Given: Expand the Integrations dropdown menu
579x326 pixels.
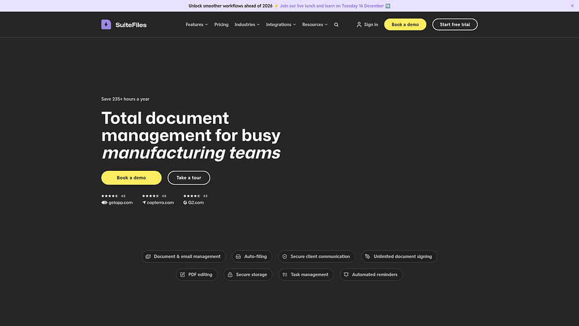Looking at the screenshot, I should click(x=281, y=25).
